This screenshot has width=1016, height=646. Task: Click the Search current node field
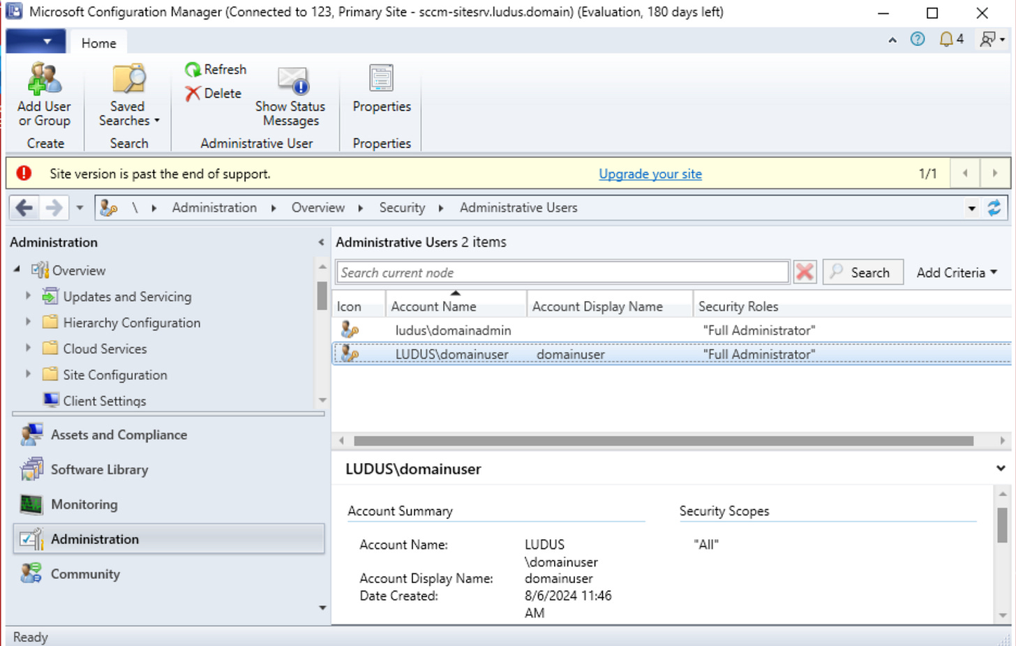pyautogui.click(x=562, y=272)
